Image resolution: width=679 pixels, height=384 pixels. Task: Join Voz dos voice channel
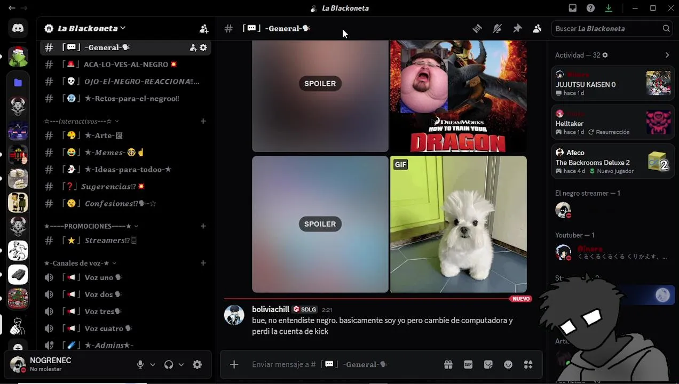click(x=125, y=294)
